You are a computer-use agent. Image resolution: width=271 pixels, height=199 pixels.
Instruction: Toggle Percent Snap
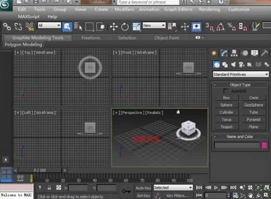click(232, 27)
